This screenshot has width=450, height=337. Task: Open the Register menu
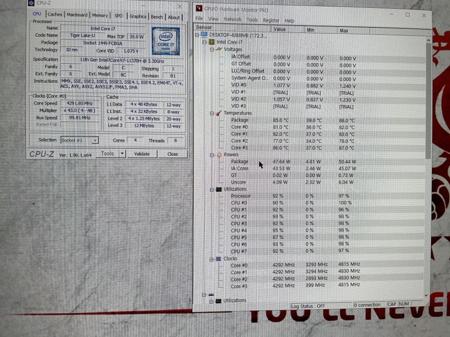[x=271, y=20]
